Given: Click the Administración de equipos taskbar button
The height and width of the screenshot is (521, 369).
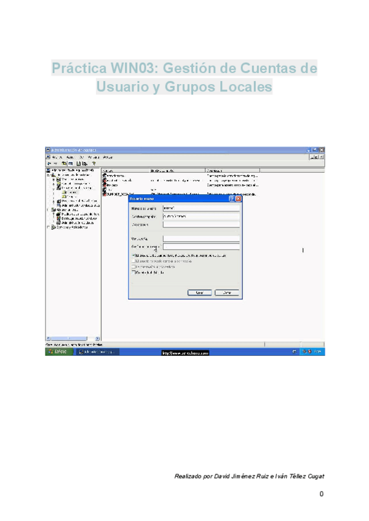Looking at the screenshot, I should pos(97,351).
